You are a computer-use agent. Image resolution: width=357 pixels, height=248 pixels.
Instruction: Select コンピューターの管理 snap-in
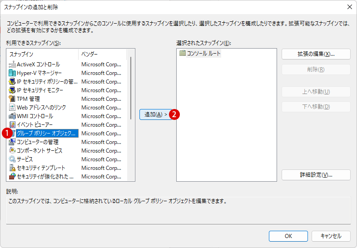tap(38, 142)
